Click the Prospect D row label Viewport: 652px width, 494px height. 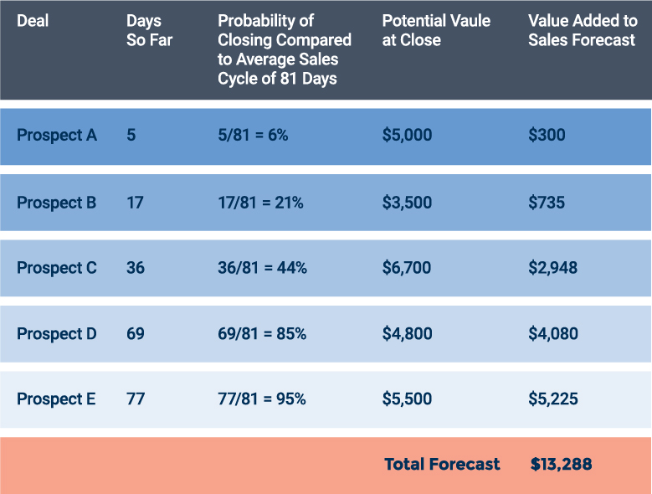(x=57, y=334)
